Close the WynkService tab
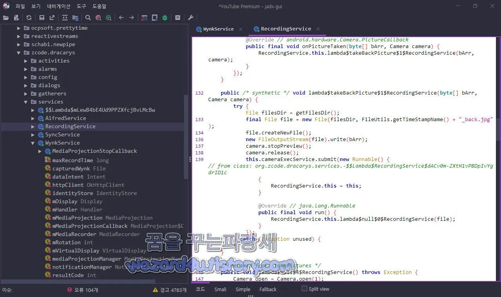The height and width of the screenshot is (297, 501). pos(241,29)
